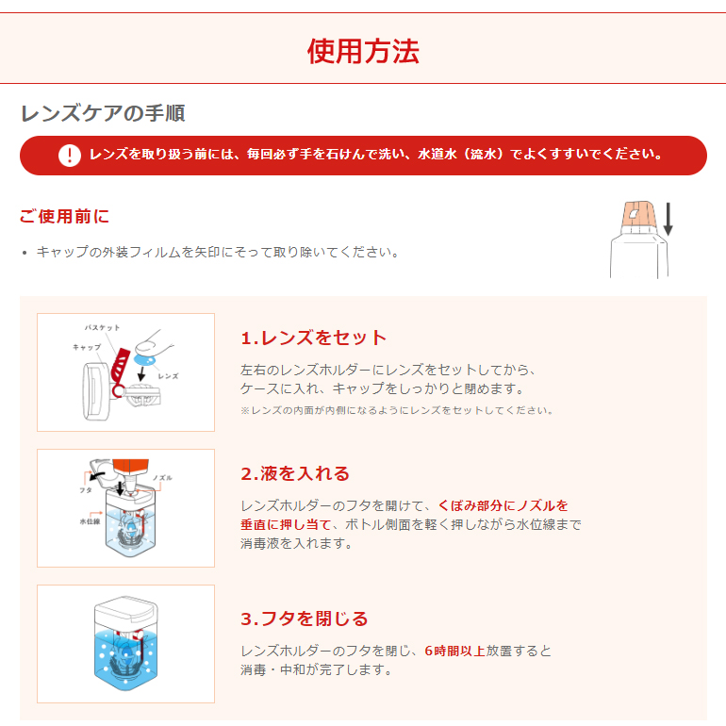Click the exclamation warning icon in red banner

(x=70, y=156)
